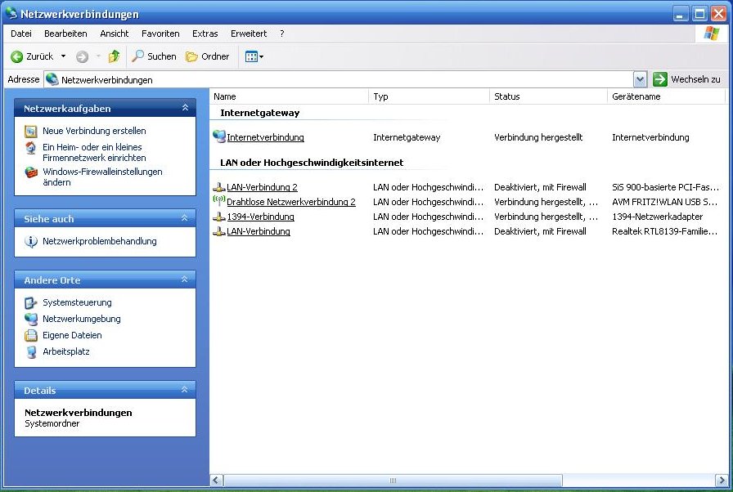Click the greyed-out forward arrow icon

point(83,56)
